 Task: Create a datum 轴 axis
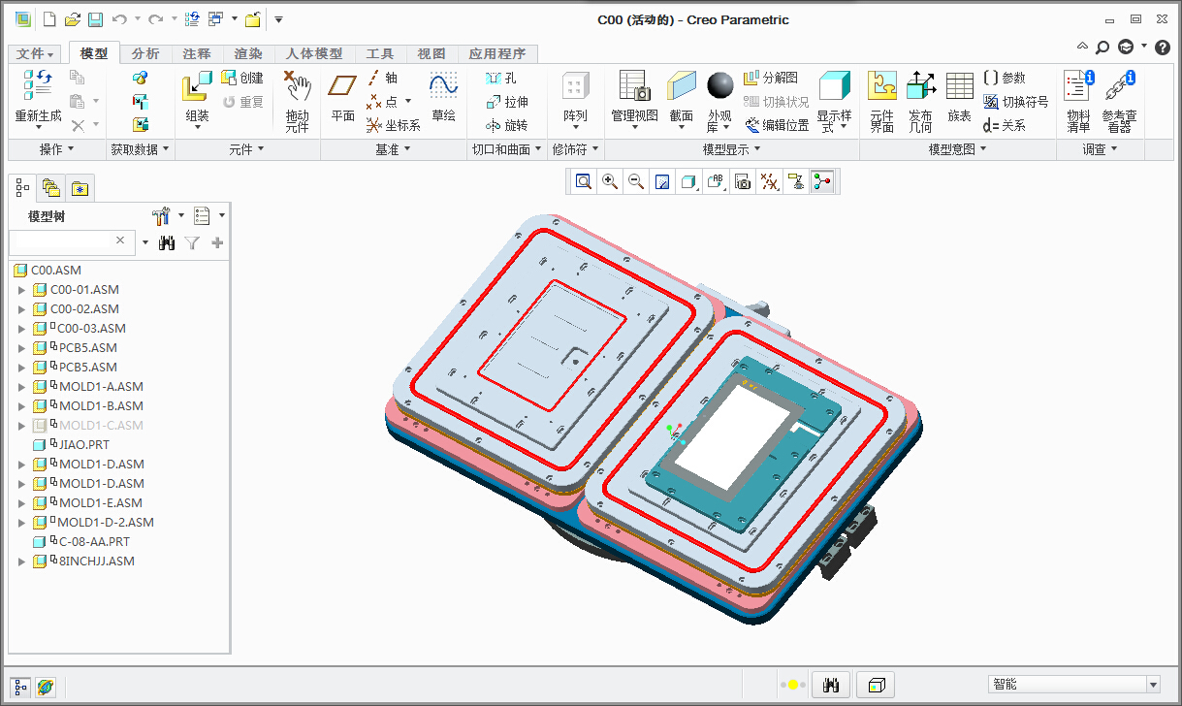[x=382, y=78]
